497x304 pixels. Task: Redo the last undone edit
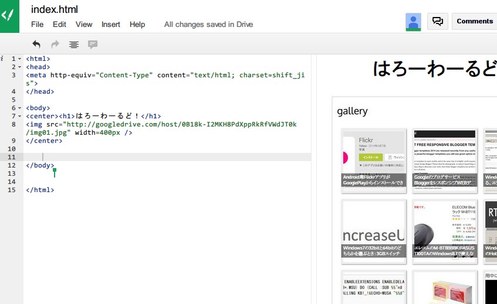pos(55,45)
